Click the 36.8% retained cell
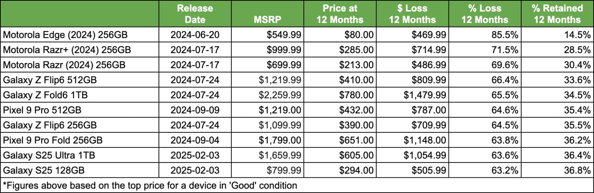 pos(557,170)
